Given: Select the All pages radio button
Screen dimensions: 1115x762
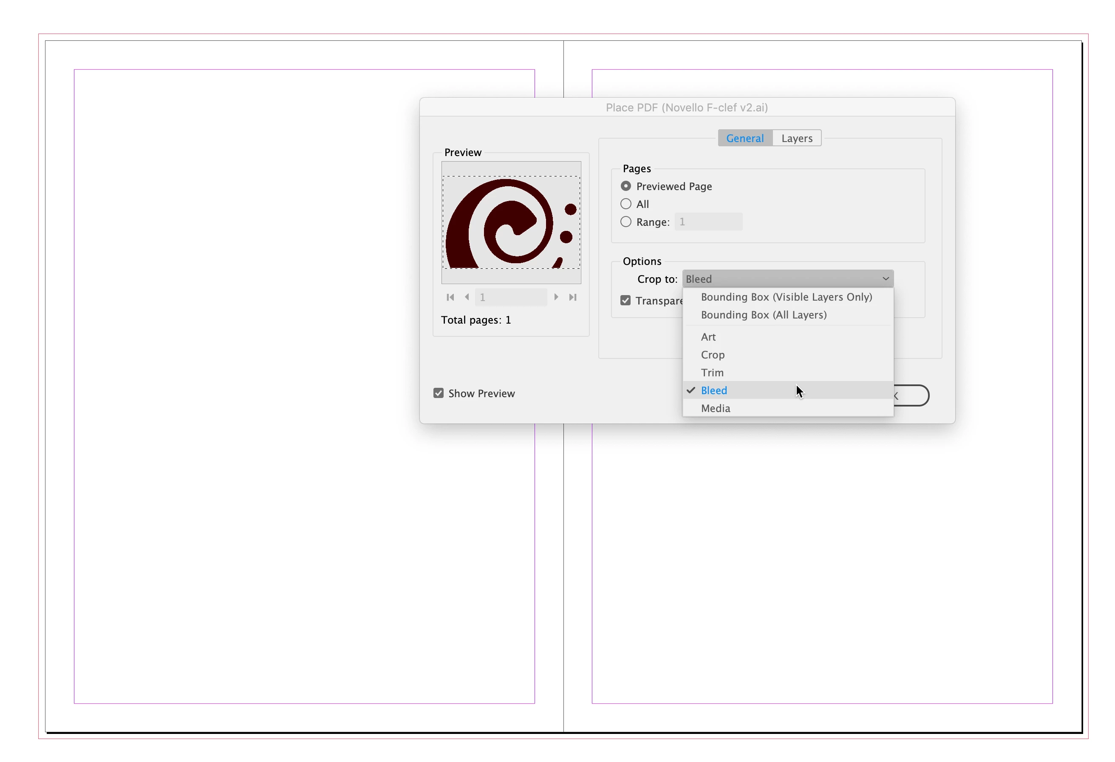Looking at the screenshot, I should tap(625, 204).
